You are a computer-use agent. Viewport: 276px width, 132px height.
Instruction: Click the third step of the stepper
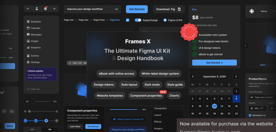(x=46, y=121)
